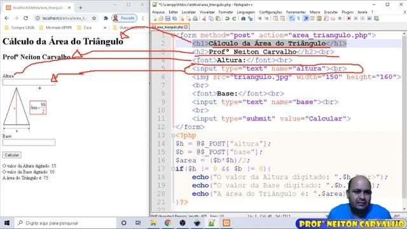Open the Configurações menu
This screenshot has width=407, height=229.
[x=271, y=12]
